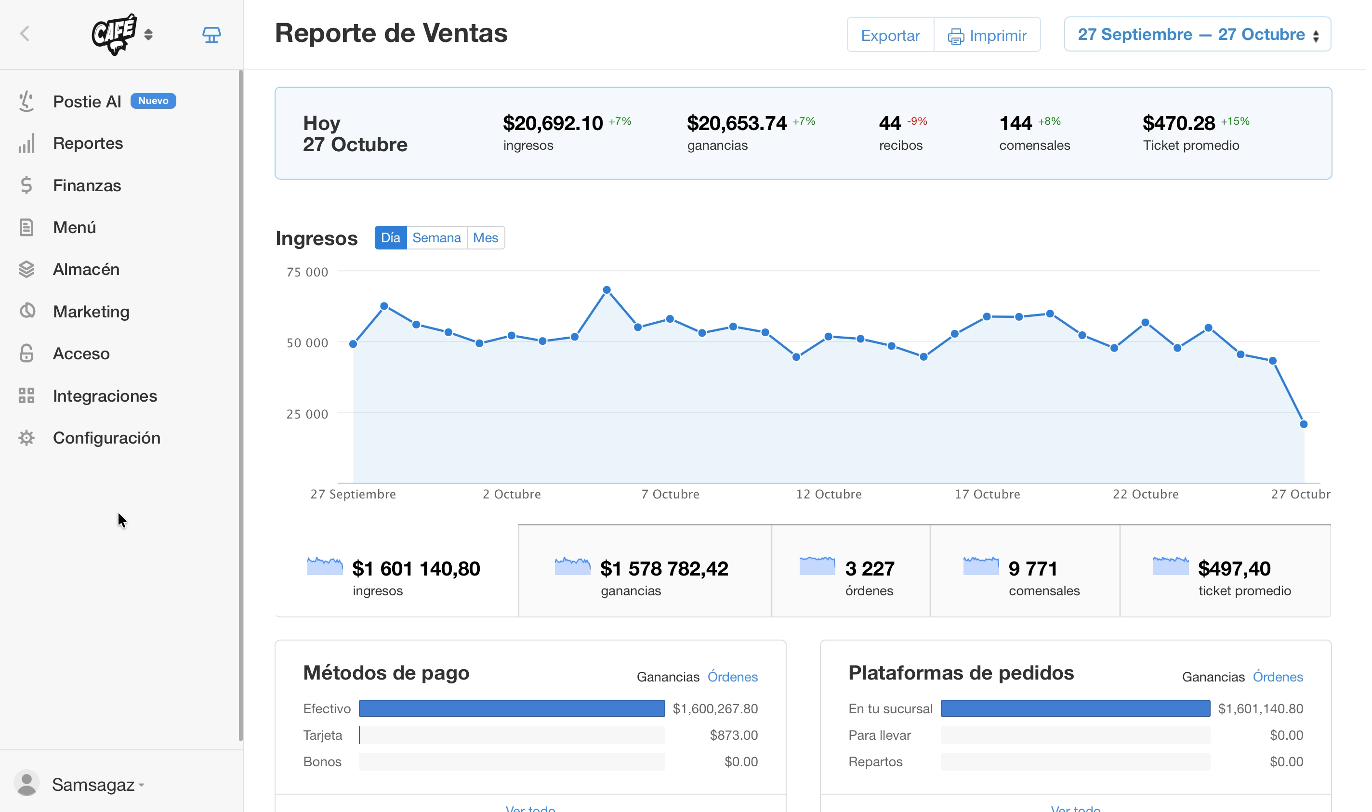Click the Acceso lock icon
Screen dimensions: 1372x812
(x=26, y=353)
